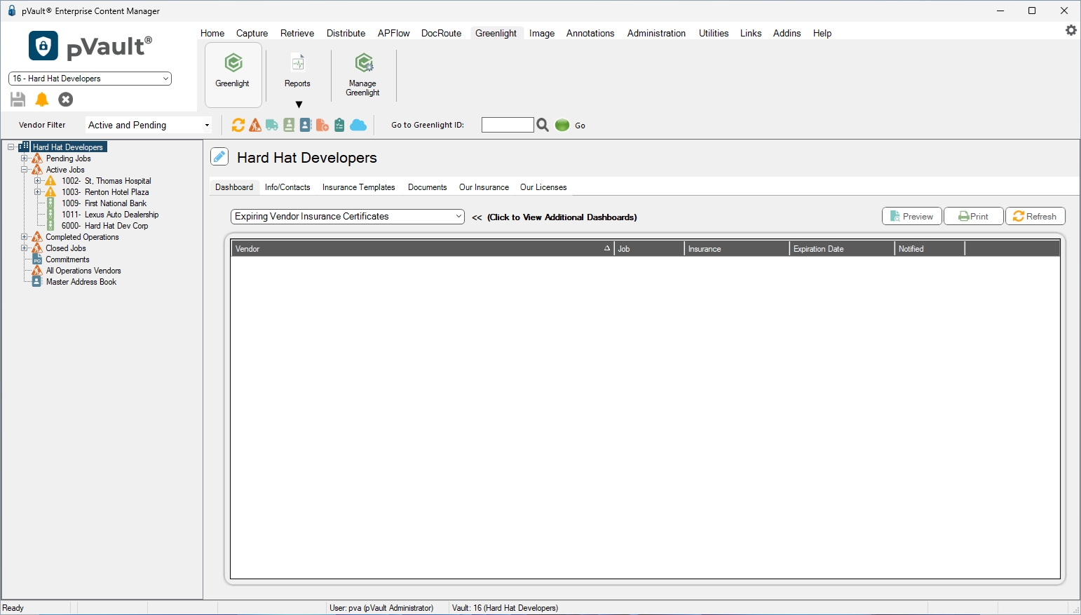Viewport: 1081px width, 615px height.
Task: Click the blue address book toolbar icon
Action: [x=306, y=125]
